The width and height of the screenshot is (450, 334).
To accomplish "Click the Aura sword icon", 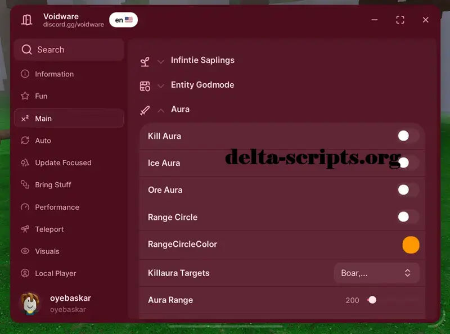I will pos(145,110).
